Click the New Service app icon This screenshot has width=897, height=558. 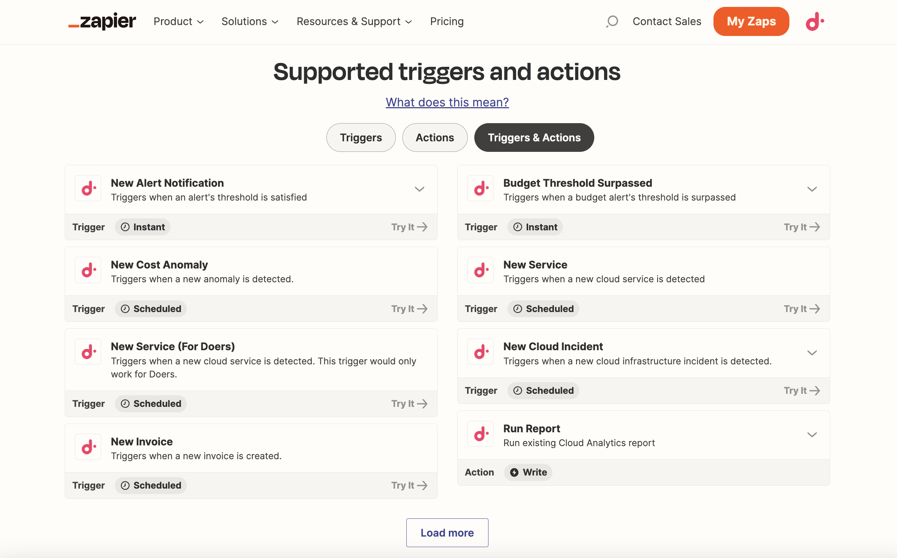tap(480, 270)
